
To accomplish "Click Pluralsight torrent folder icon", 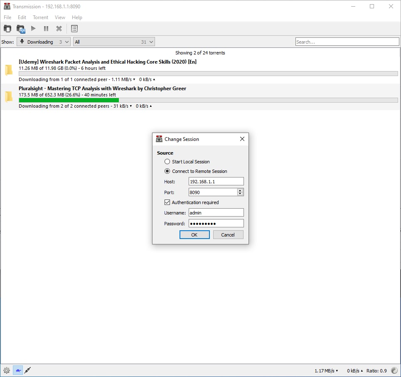I will [9, 97].
